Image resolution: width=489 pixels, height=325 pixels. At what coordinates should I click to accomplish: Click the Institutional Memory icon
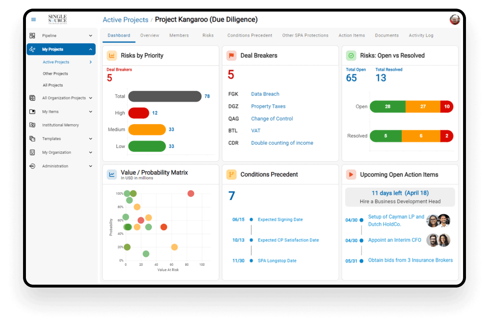coord(32,125)
